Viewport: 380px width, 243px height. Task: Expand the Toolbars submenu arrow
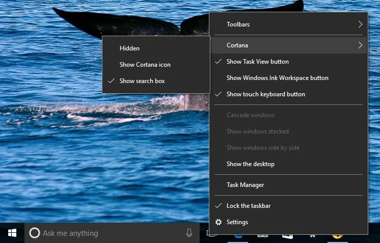click(360, 24)
